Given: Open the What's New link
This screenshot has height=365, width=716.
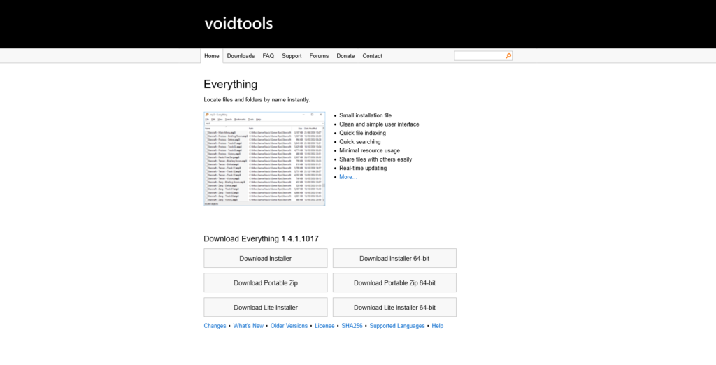Looking at the screenshot, I should [x=248, y=326].
